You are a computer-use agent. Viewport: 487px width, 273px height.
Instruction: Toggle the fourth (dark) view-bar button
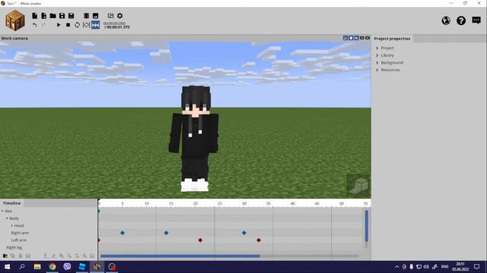362,38
